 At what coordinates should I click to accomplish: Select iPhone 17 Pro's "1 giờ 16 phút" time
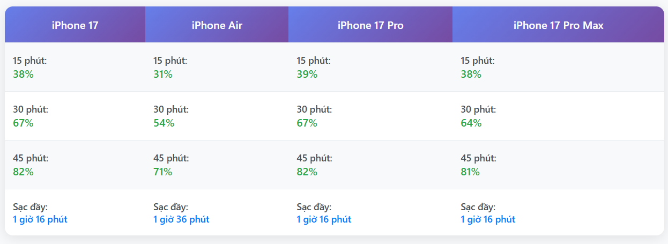point(324,219)
